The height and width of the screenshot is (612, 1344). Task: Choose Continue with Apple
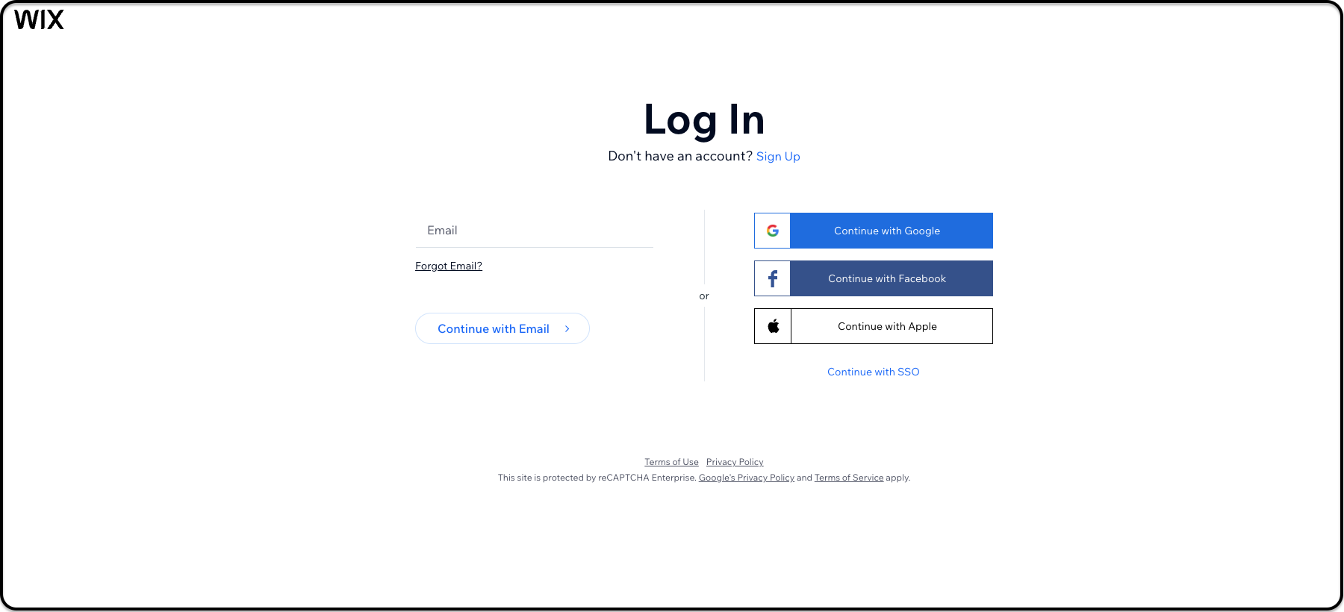pos(874,326)
